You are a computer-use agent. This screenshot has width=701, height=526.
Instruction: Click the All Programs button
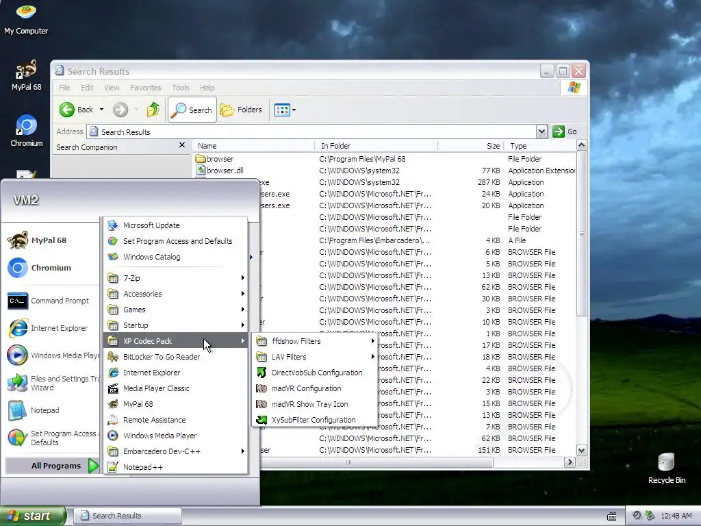pyautogui.click(x=52, y=466)
